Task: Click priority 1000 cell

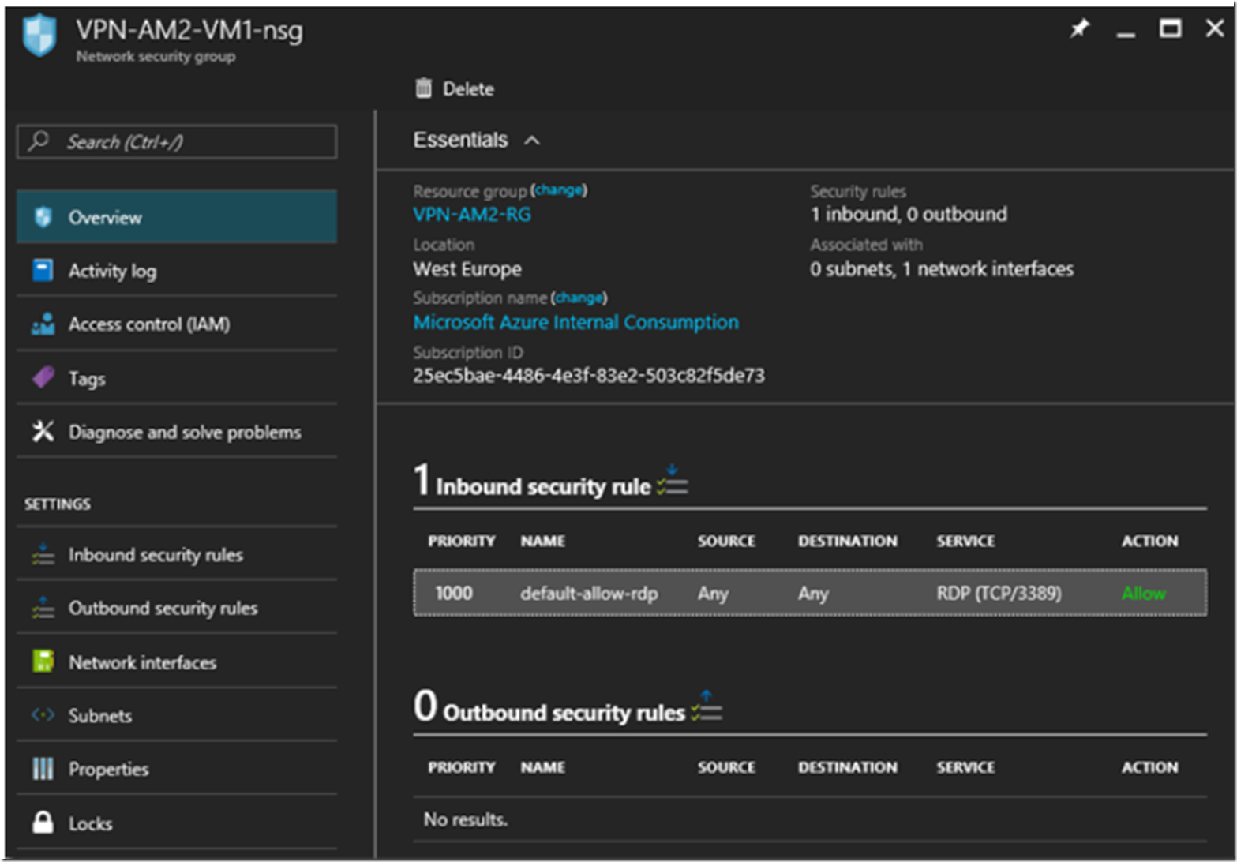Action: 454,593
